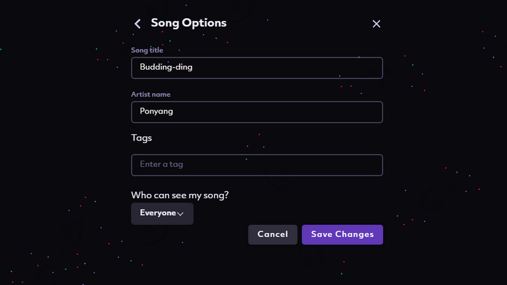Click the word "Save" on purple button
Viewport: 507px width, 285px height.
click(x=322, y=234)
